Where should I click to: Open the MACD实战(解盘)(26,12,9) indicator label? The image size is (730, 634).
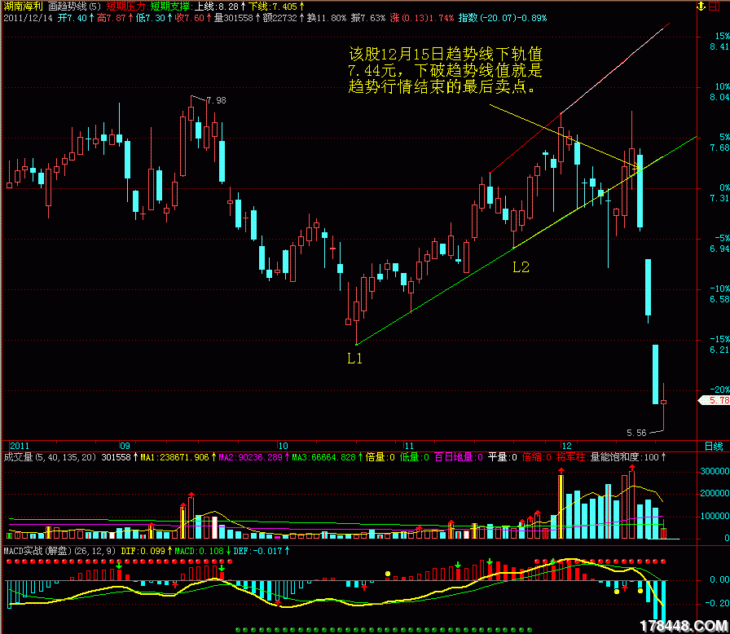tap(59, 551)
